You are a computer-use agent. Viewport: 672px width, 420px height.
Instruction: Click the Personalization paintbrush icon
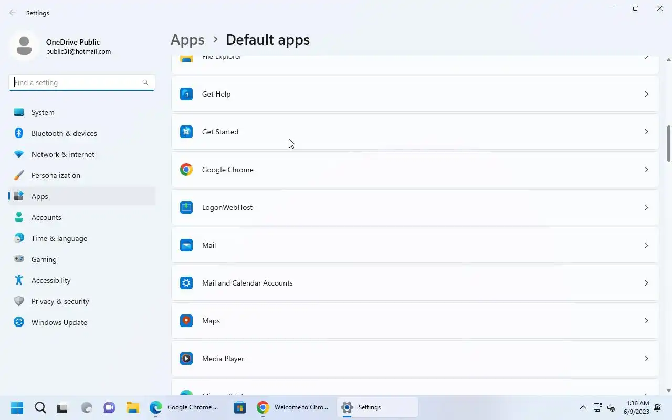tap(19, 175)
